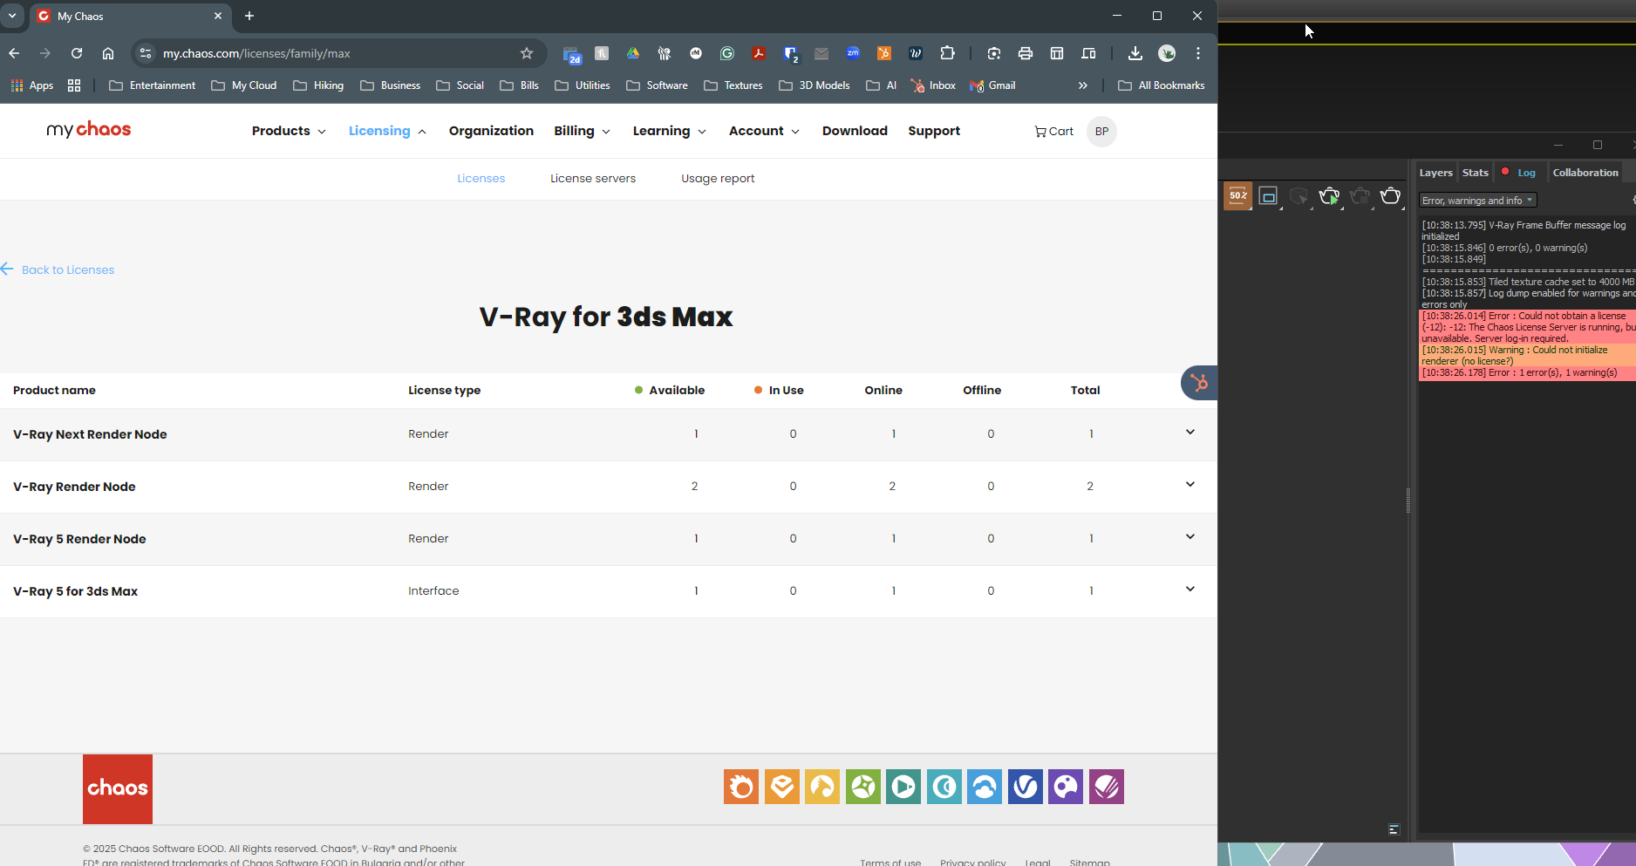Viewport: 1636px width, 866px height.
Task: Switch to the Layers tab in VFB
Action: click(1435, 173)
